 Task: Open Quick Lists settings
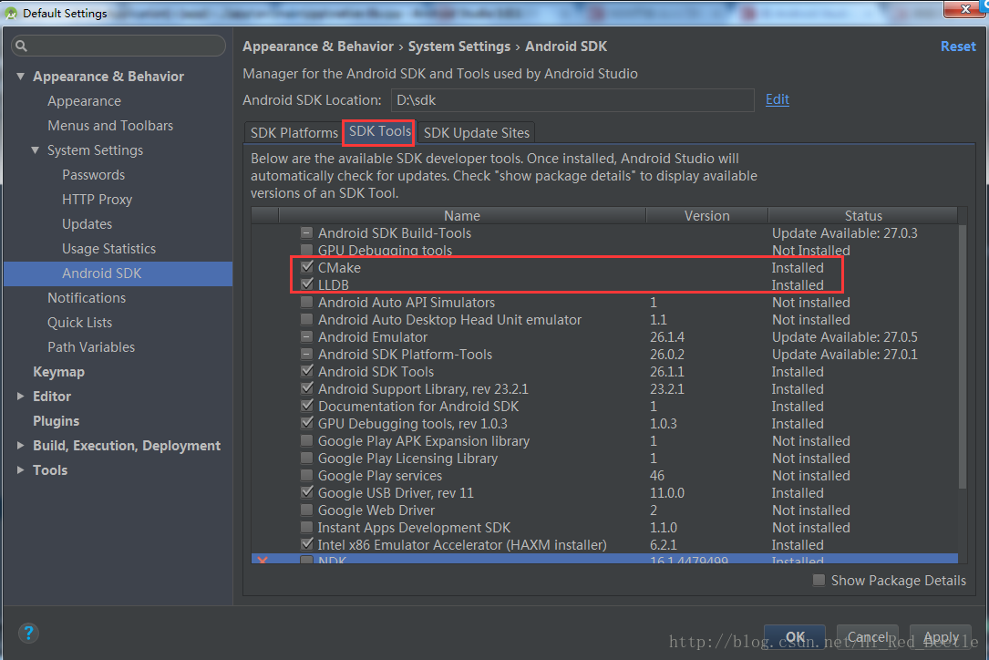point(79,323)
